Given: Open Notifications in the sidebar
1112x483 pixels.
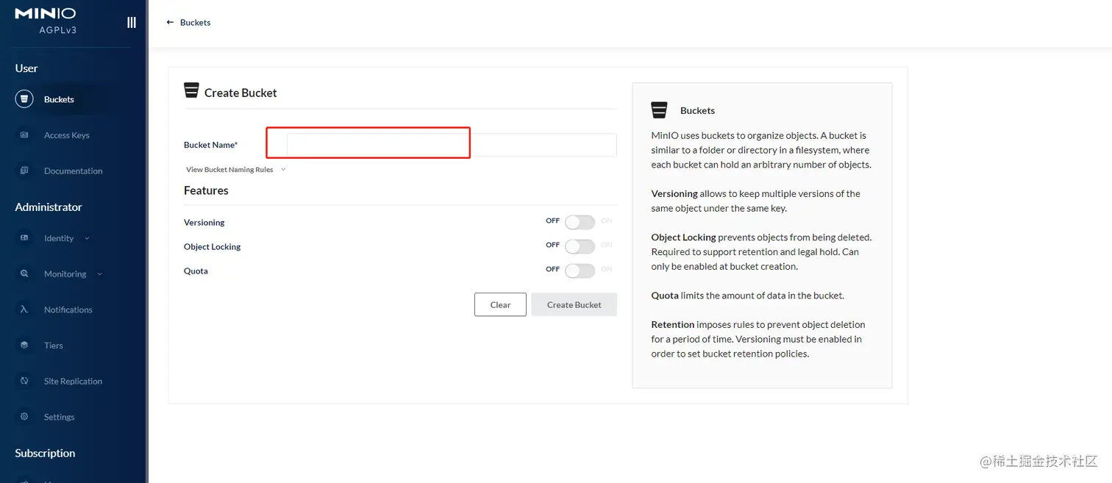Looking at the screenshot, I should click(68, 310).
